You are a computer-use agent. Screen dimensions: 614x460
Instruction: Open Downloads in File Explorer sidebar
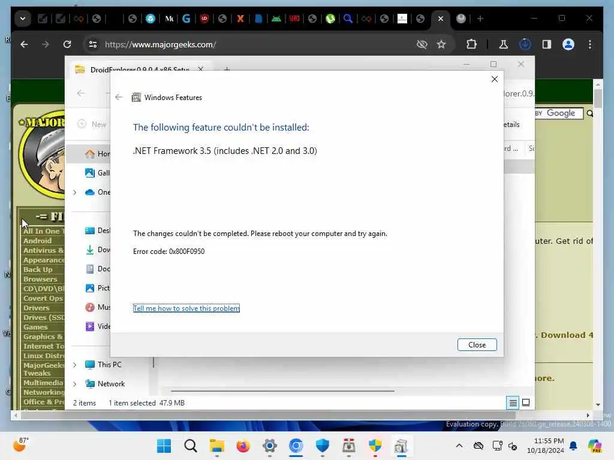pyautogui.click(x=98, y=250)
